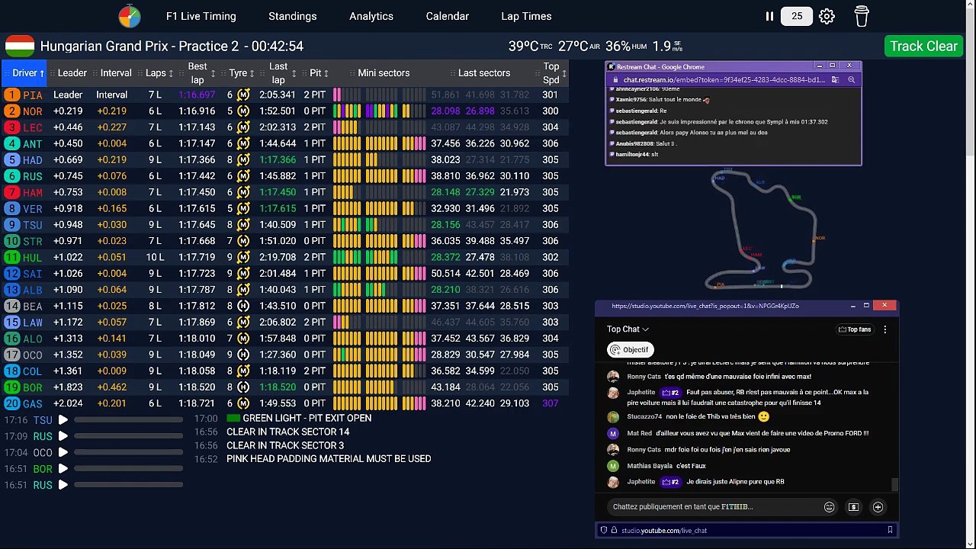Play the OCO team radio clip
Screen dimensions: 976x549
tap(63, 453)
